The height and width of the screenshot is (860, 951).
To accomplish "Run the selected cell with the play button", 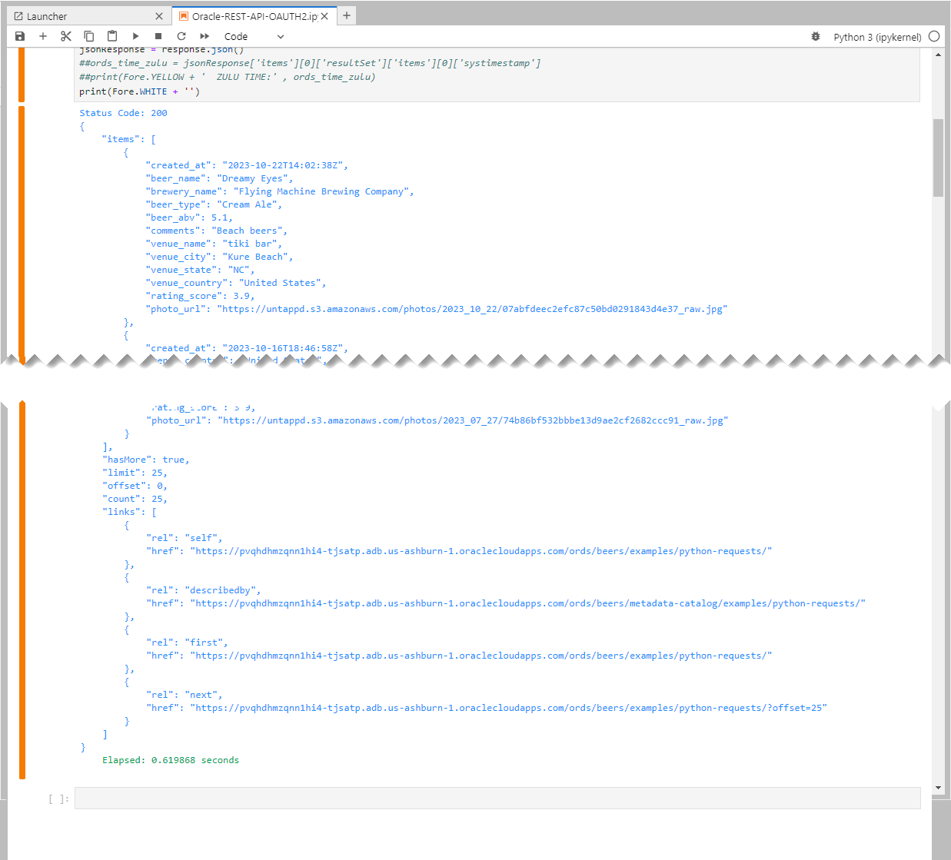I will [135, 36].
